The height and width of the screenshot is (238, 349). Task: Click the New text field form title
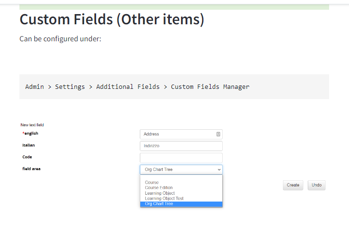[32, 125]
